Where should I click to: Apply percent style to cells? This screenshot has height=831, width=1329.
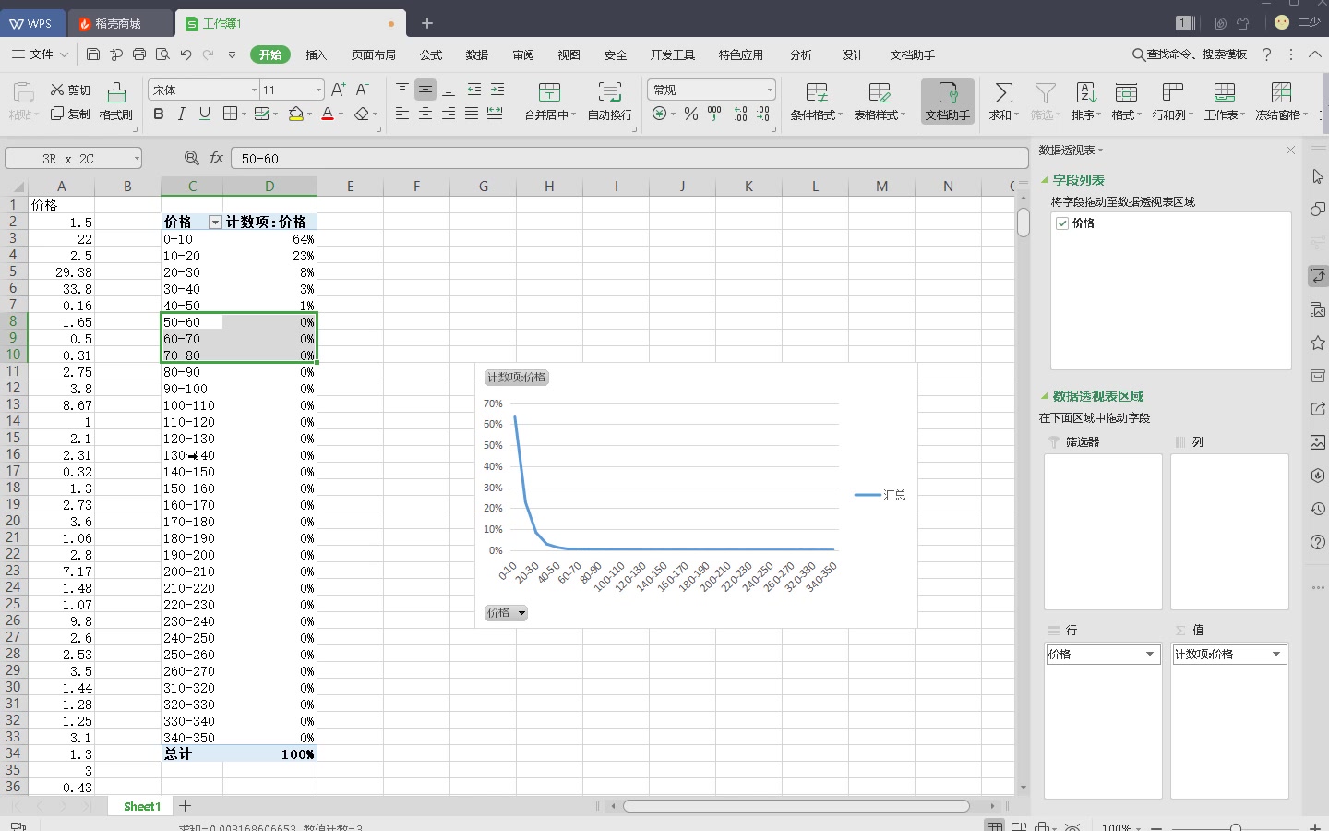pos(691,114)
